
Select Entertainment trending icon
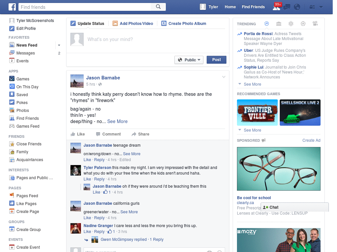tap(315, 24)
